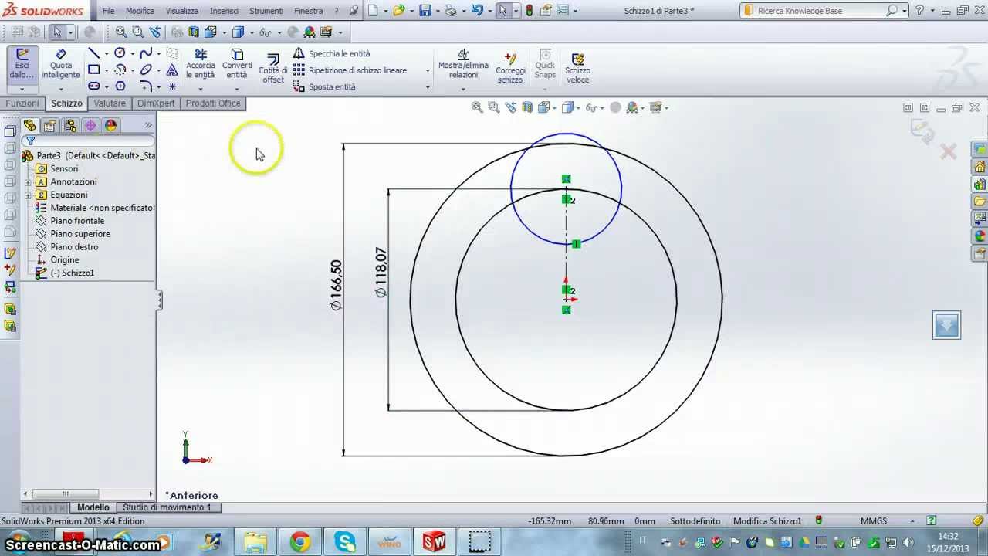Select the Ellipse sketch tool
Image resolution: width=988 pixels, height=556 pixels.
[x=146, y=69]
